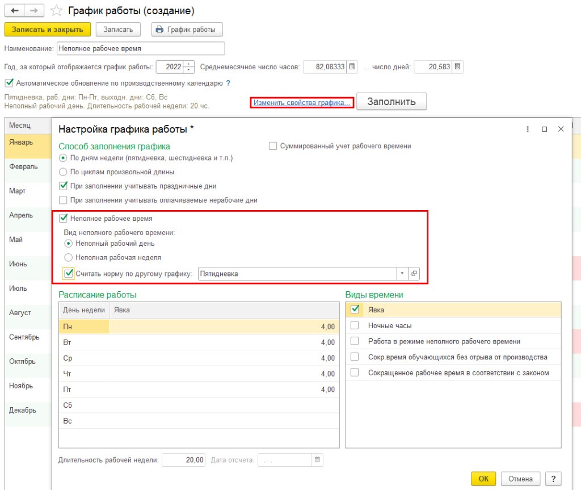Expand the Пятидневка schedule dropdown
The image size is (581, 490).
tap(402, 274)
